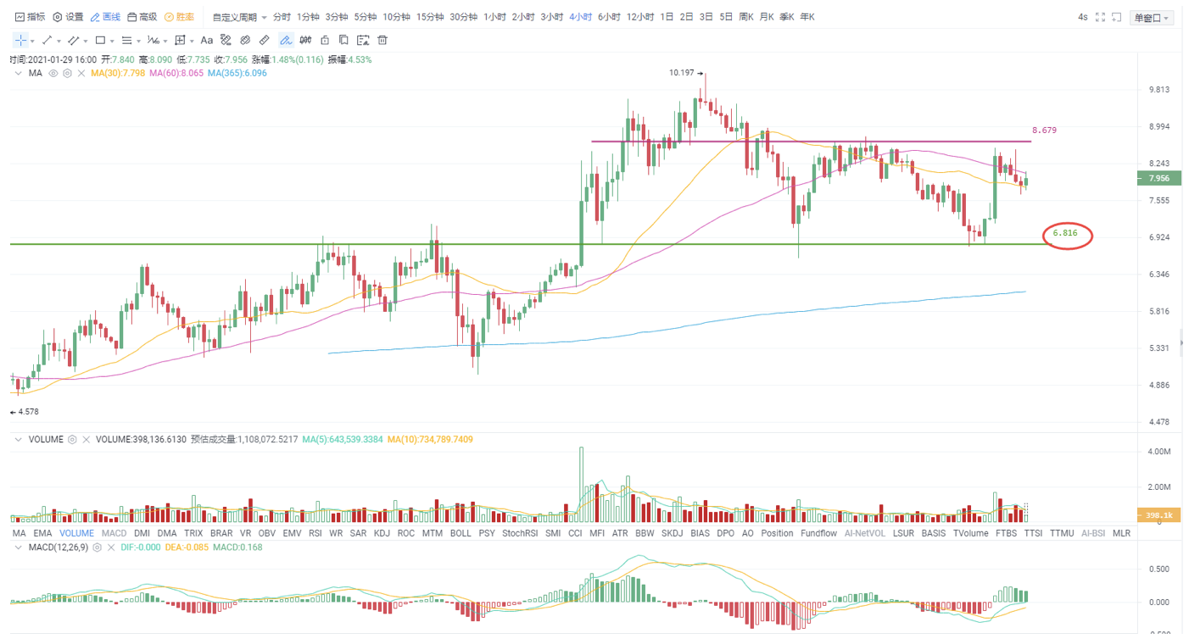Select the ruler measurement tool
This screenshot has width=1189, height=639.
263,40
